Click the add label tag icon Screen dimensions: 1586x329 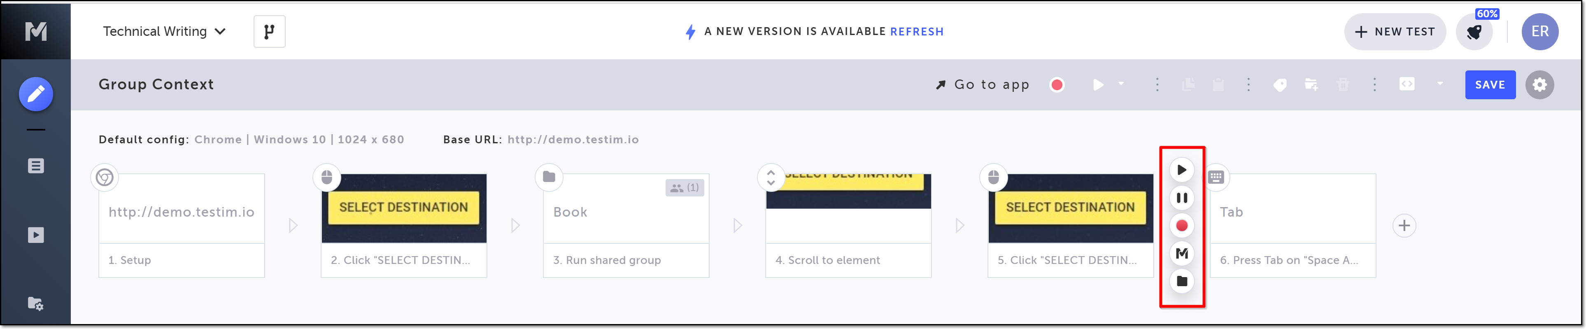[x=1279, y=85]
